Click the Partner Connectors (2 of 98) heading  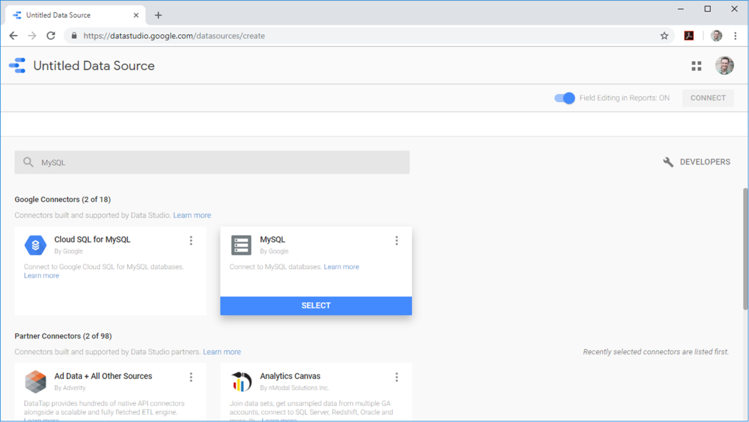63,336
